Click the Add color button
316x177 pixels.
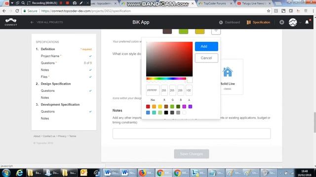pyautogui.click(x=206, y=46)
